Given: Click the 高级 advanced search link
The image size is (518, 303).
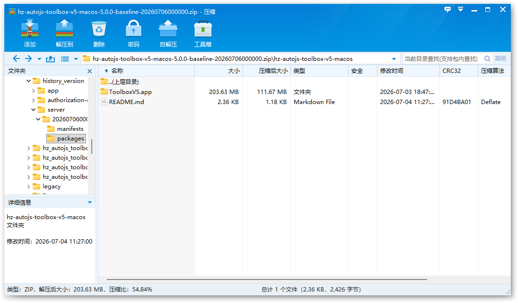Looking at the screenshot, I should [501, 58].
